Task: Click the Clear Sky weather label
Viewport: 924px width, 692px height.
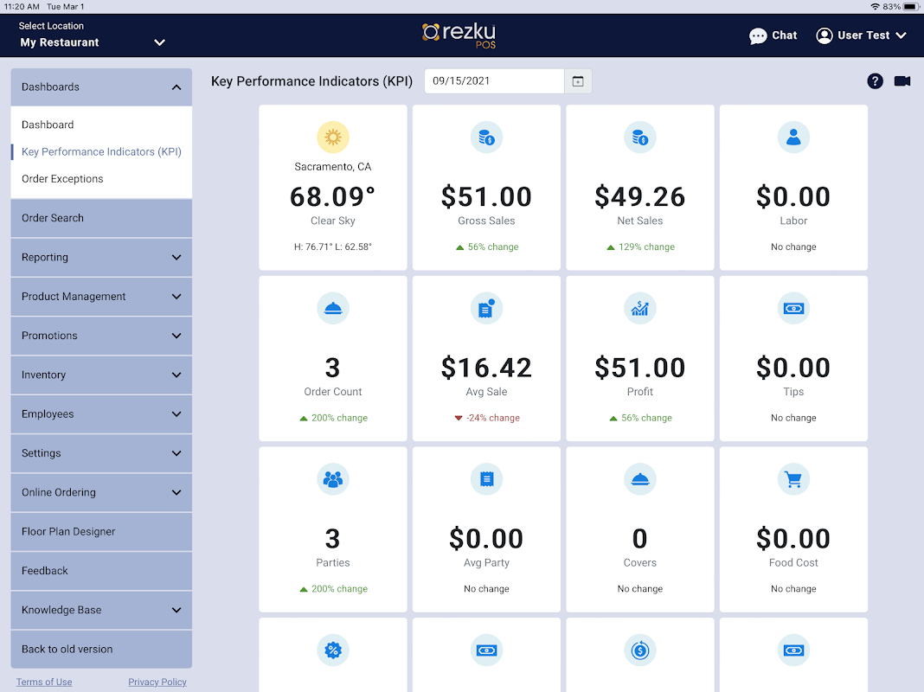Action: (333, 221)
